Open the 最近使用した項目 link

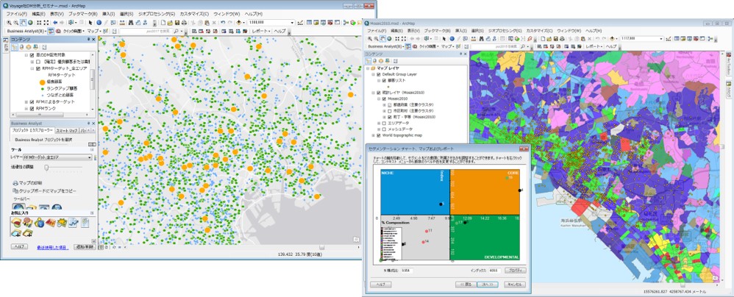52,248
